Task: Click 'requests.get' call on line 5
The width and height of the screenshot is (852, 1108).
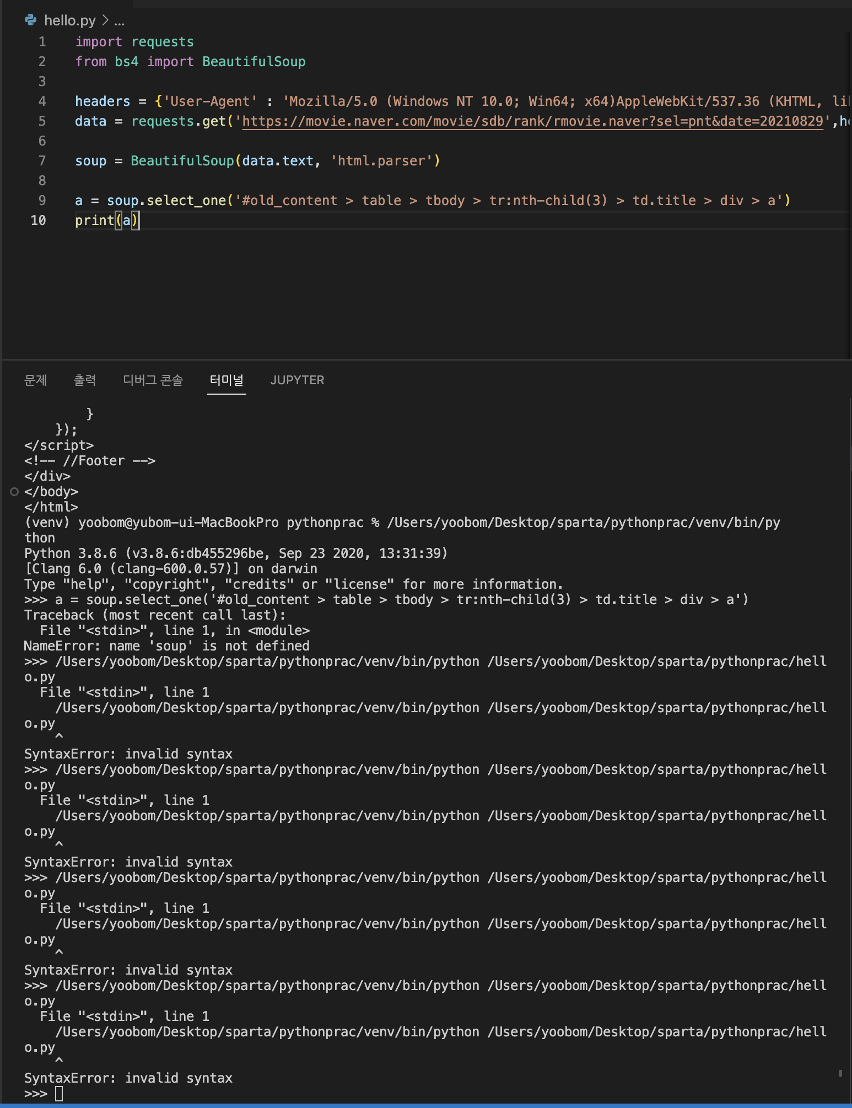Action: pyautogui.click(x=179, y=121)
